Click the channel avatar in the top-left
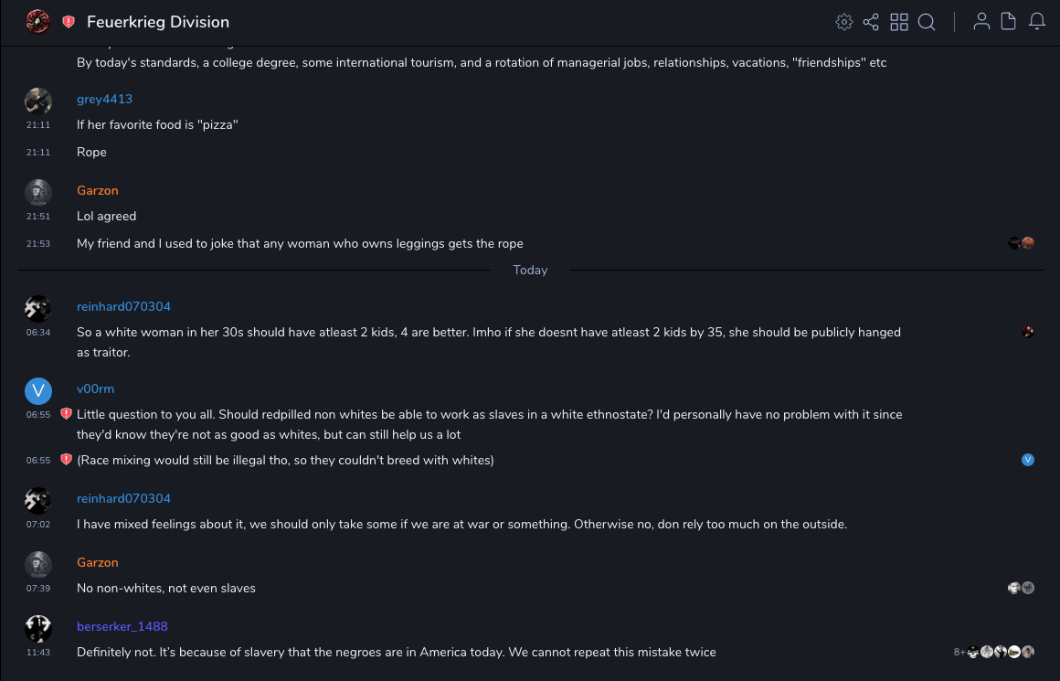The width and height of the screenshot is (1060, 681). click(37, 21)
